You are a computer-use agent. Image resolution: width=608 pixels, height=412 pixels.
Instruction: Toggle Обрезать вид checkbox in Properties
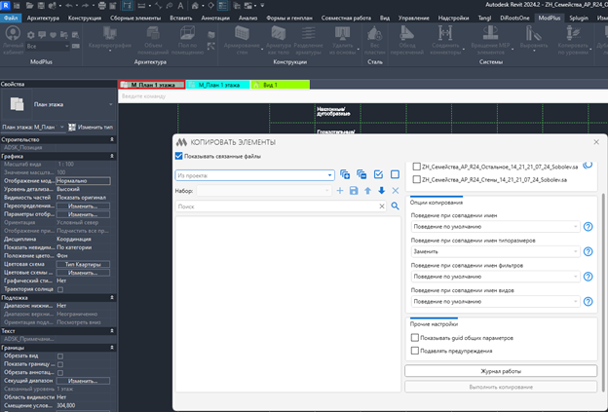pos(60,356)
